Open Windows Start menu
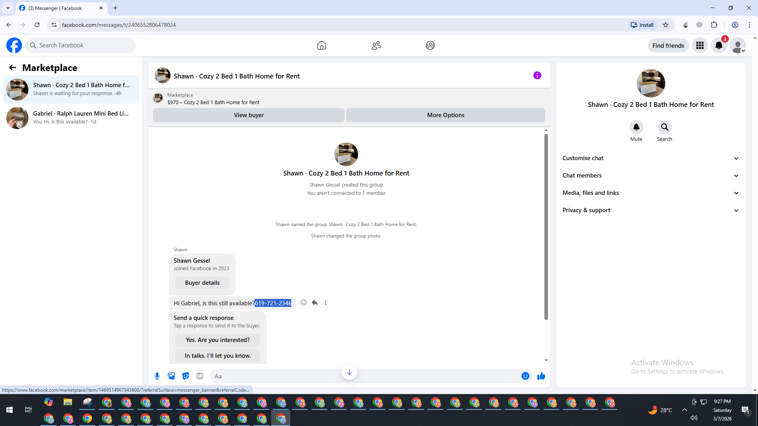758x426 pixels. tap(9, 410)
